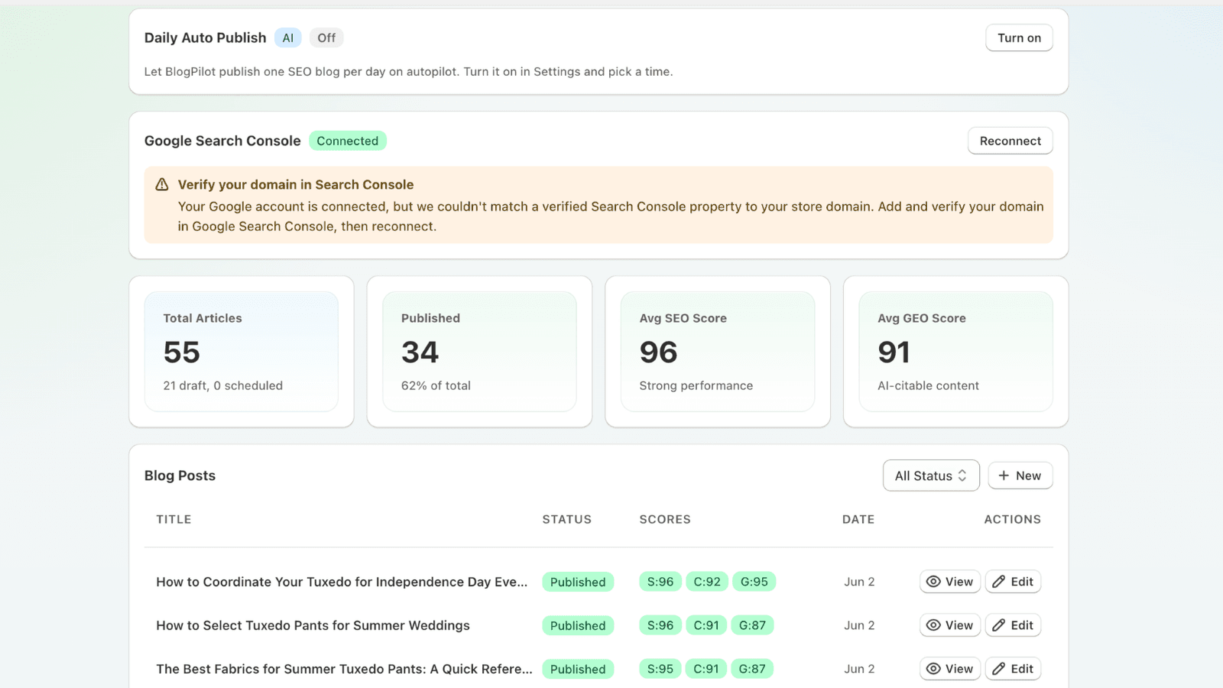
Task: Select 'Verify your domain in Search Console' heading
Action: (x=296, y=185)
